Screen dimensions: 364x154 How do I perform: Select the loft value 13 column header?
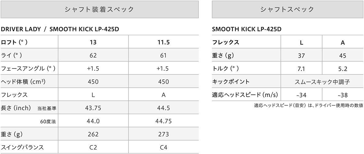pos(93,42)
